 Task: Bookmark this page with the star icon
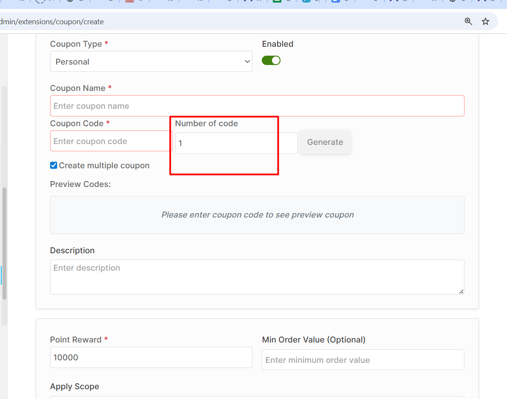click(485, 21)
